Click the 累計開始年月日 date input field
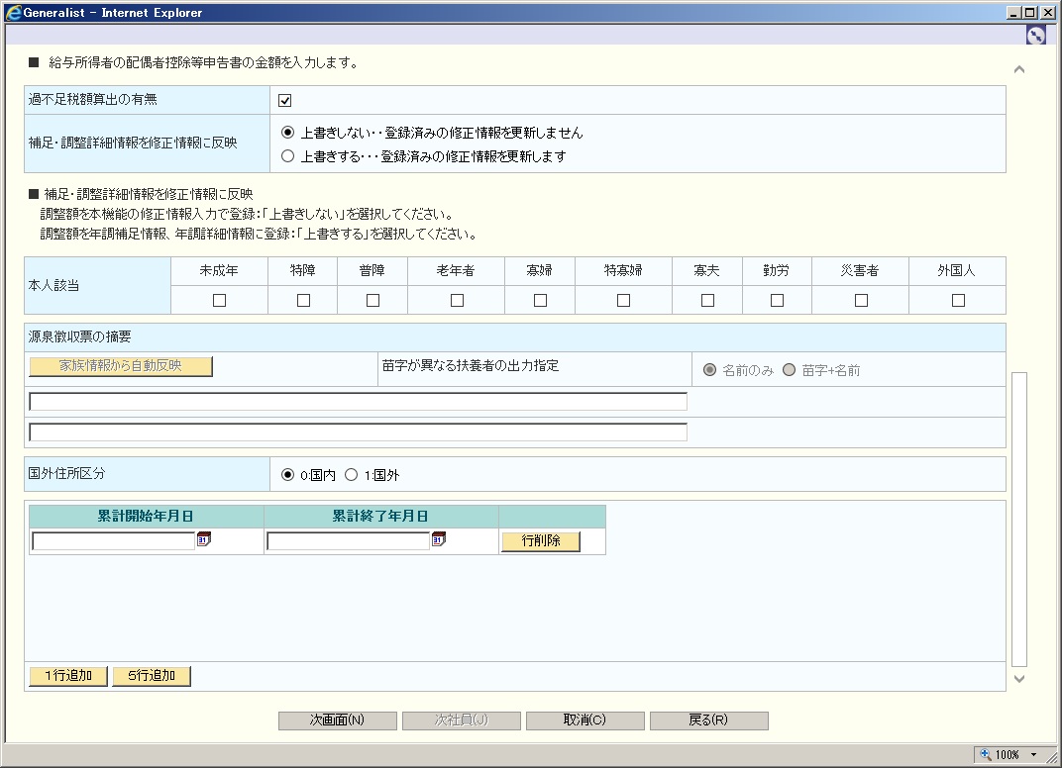Image resolution: width=1062 pixels, height=768 pixels. point(114,541)
